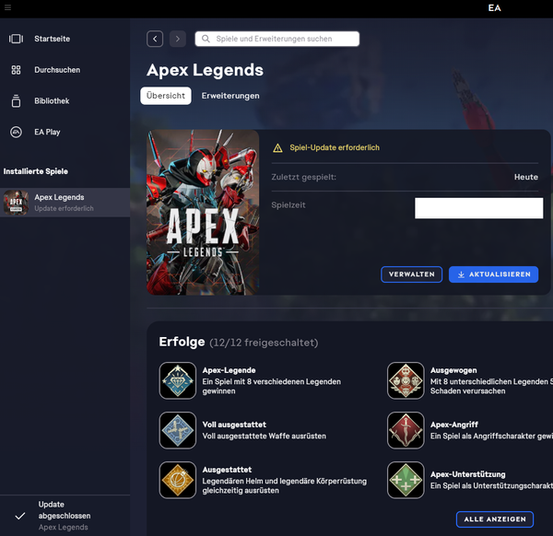Click the Spiel-Update erforderlich message
Viewport: 553px width, 536px height.
[x=335, y=147]
